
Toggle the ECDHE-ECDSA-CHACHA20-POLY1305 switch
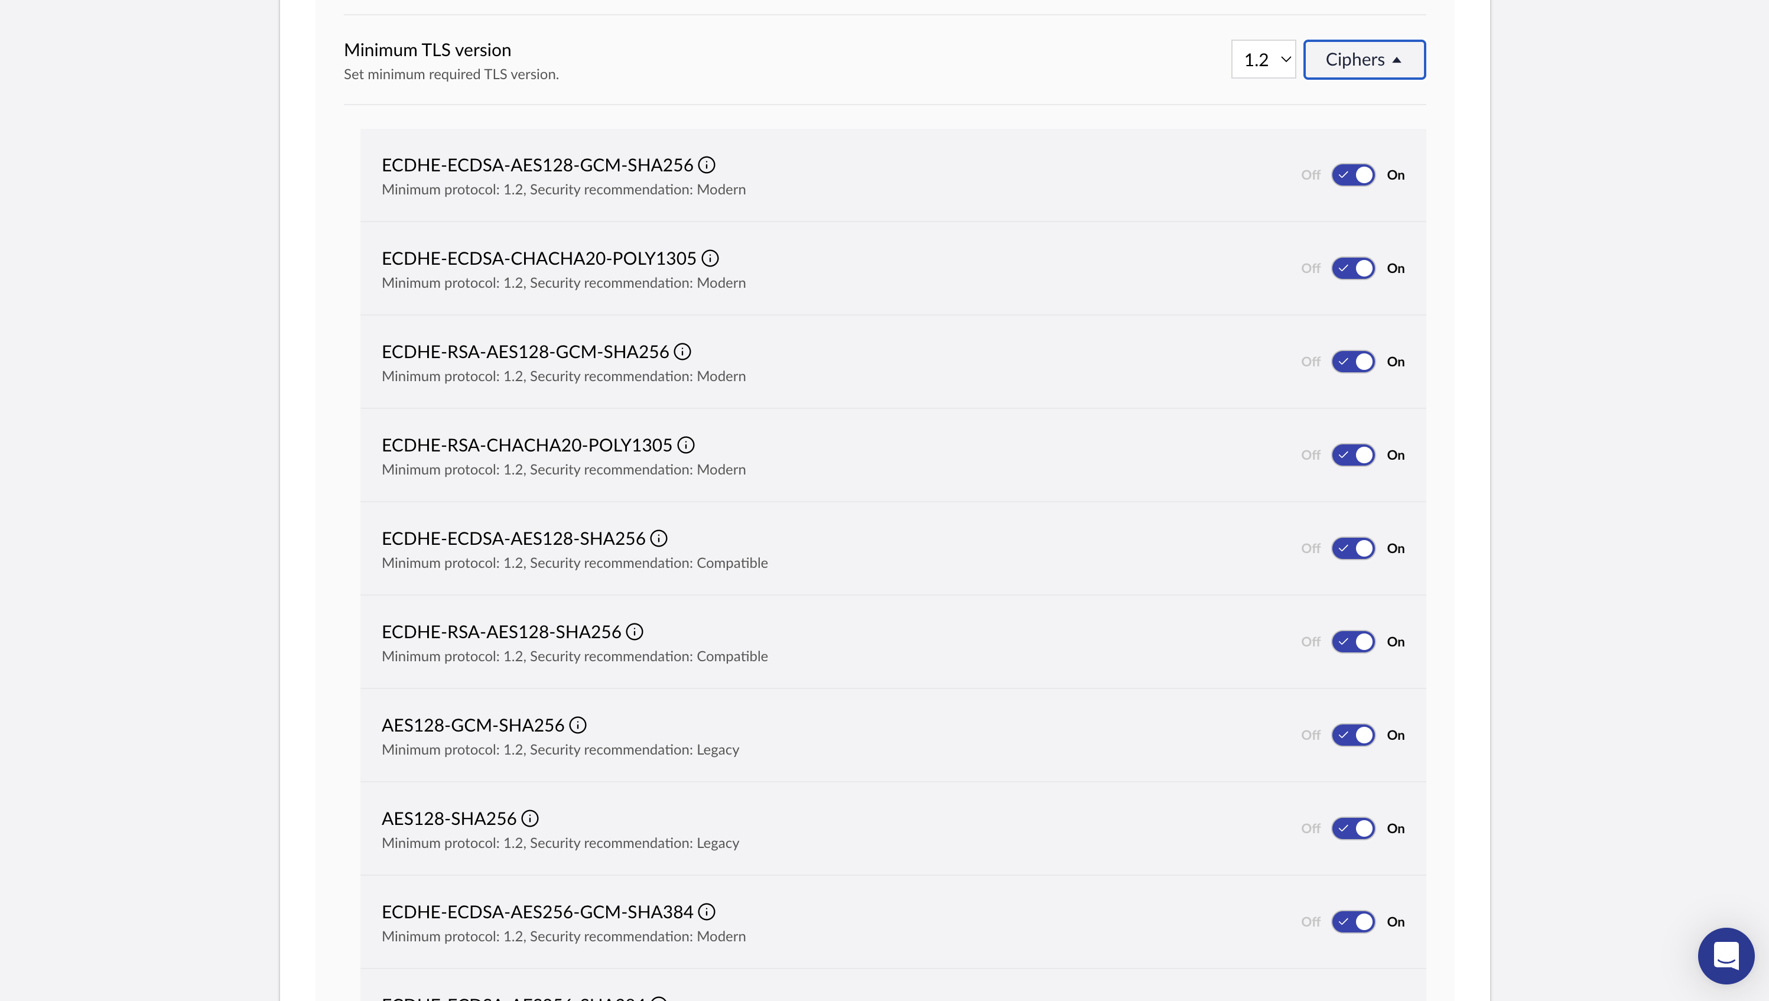pyautogui.click(x=1353, y=268)
